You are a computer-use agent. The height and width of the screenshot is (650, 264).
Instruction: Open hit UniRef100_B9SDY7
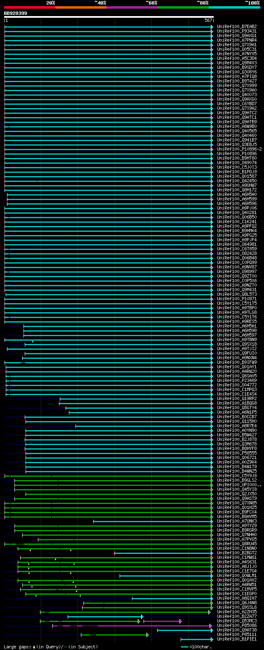237,68
